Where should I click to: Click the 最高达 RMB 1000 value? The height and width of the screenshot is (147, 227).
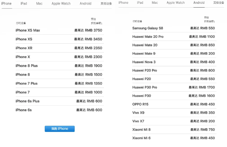[88, 92]
